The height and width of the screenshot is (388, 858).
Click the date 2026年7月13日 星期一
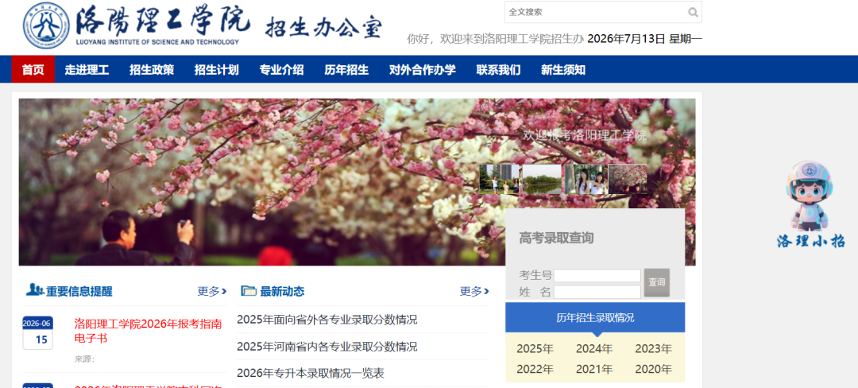coord(644,39)
